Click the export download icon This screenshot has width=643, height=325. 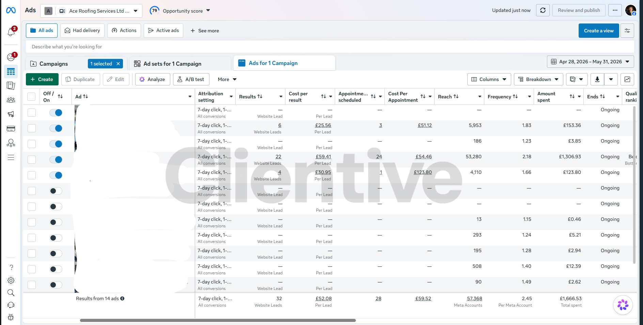coord(597,79)
